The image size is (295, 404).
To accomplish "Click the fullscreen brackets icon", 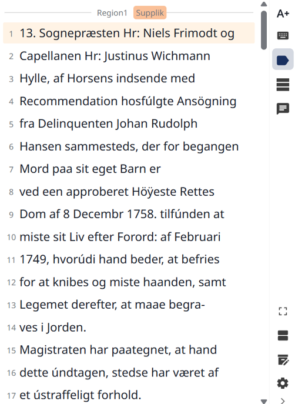I will coord(283,311).
